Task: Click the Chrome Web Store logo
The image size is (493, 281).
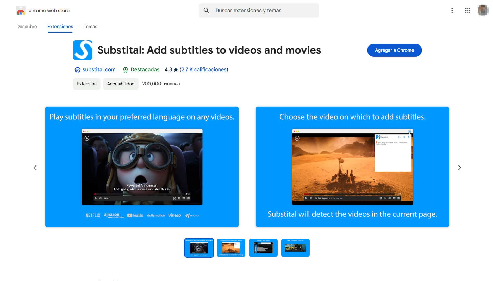Action: 21,11
